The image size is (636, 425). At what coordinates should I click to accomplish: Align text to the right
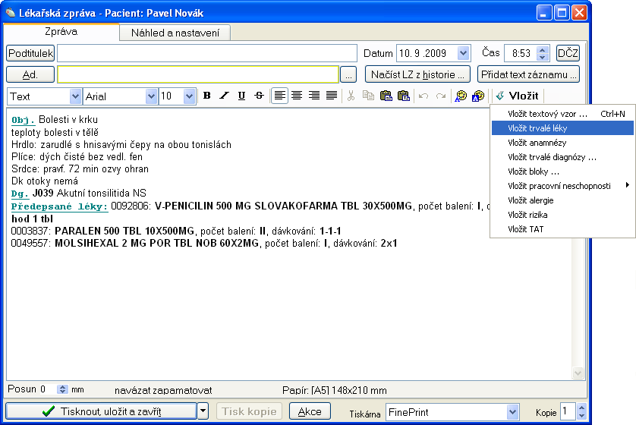point(314,96)
